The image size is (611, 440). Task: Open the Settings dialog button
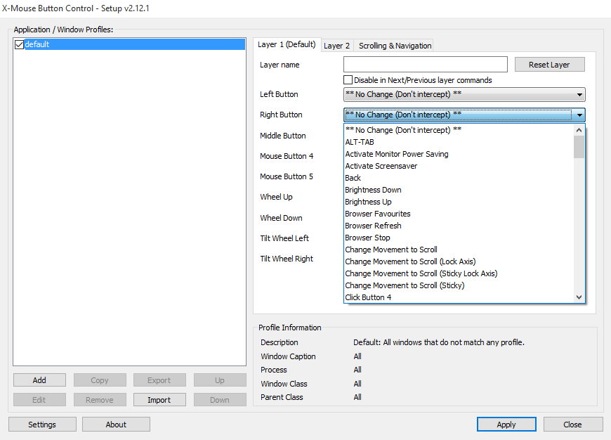pos(42,425)
